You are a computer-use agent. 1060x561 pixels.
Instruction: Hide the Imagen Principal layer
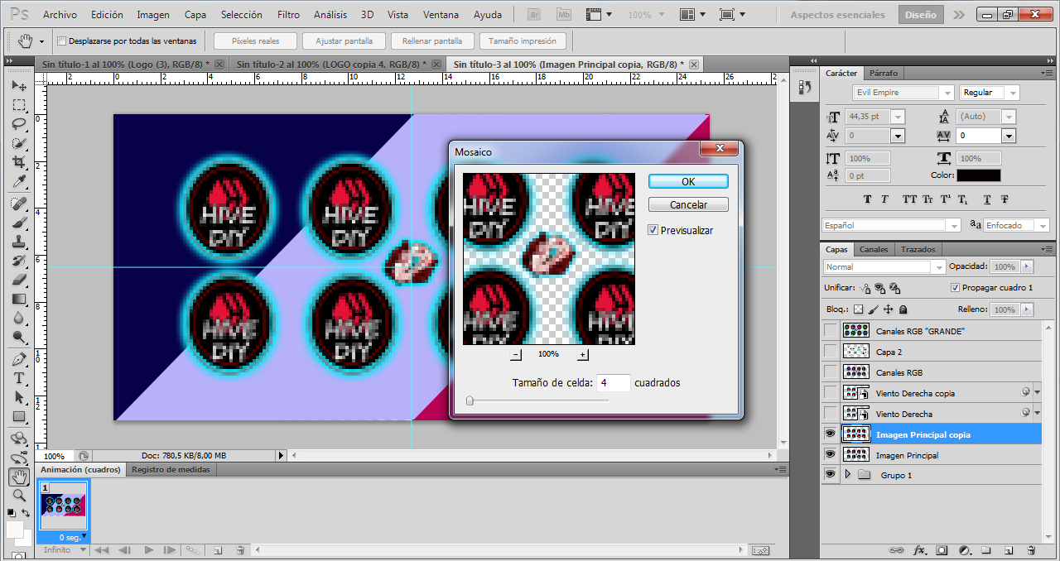click(x=830, y=454)
